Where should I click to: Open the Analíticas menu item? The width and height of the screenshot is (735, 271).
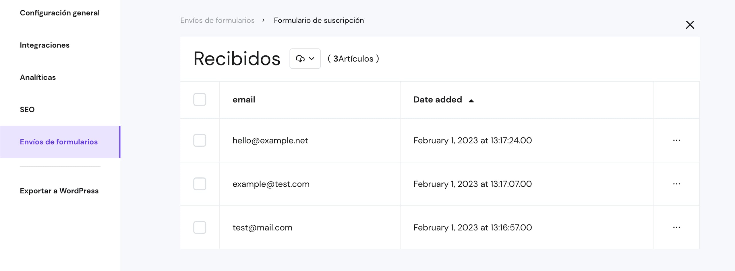click(x=38, y=77)
